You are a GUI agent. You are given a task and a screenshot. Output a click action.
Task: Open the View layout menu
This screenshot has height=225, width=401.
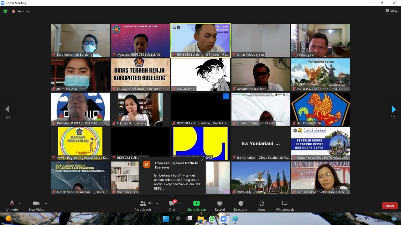tap(392, 11)
